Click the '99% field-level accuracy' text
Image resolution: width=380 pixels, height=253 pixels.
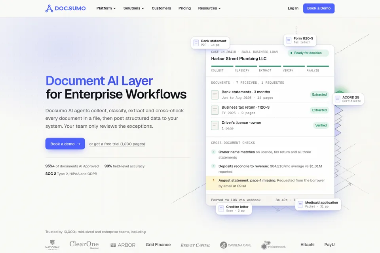coord(124,166)
